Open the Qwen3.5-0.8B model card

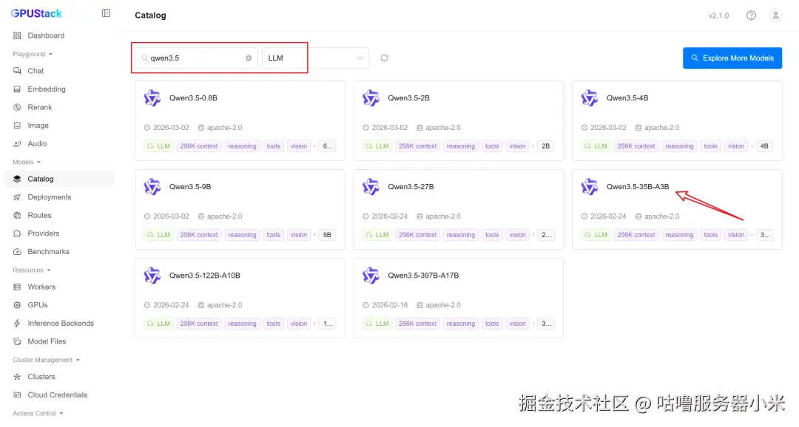[240, 120]
